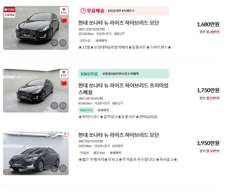Click installment text 할부 월 33만원
Image resolution: width=230 pixels, height=194 pixels.
coord(209,151)
